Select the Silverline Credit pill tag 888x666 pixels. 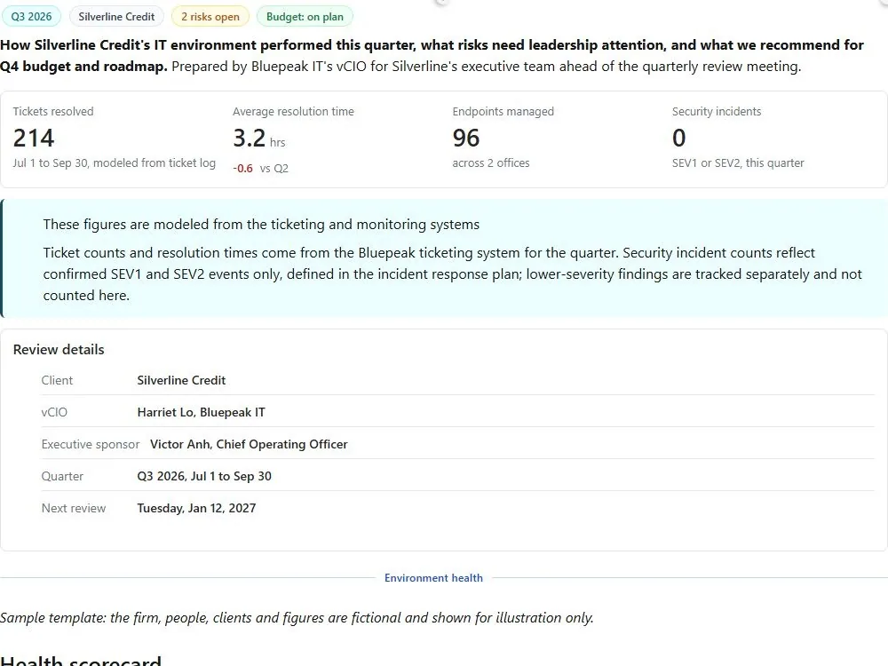(x=116, y=16)
